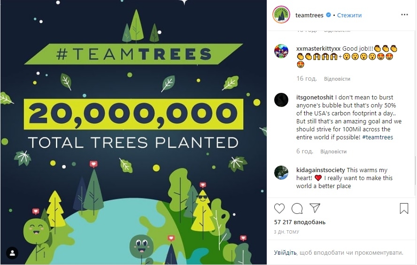Reply to itsgonetoshit comment
The image size is (417, 265).
(333, 151)
